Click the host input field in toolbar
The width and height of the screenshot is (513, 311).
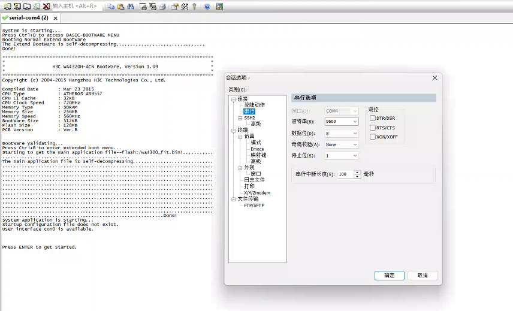tap(77, 7)
